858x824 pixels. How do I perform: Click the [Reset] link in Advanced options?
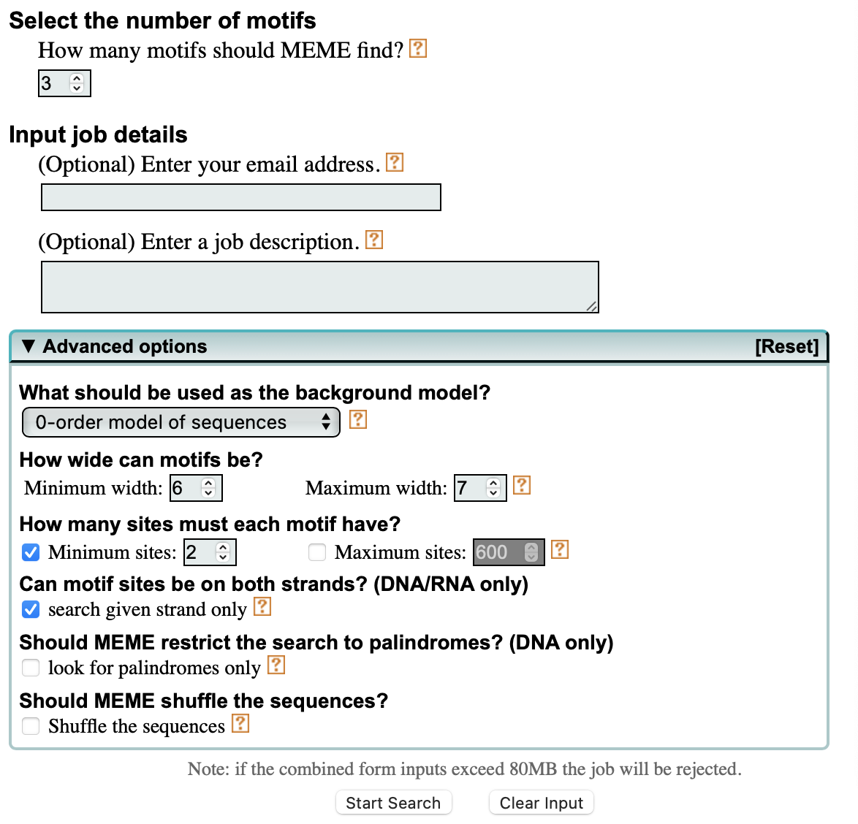click(787, 346)
